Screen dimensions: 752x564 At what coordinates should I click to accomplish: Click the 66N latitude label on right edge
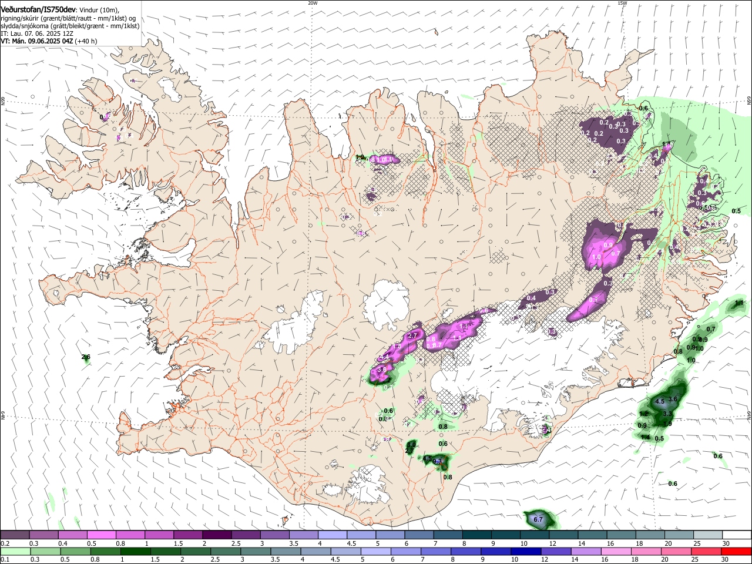[x=749, y=100]
